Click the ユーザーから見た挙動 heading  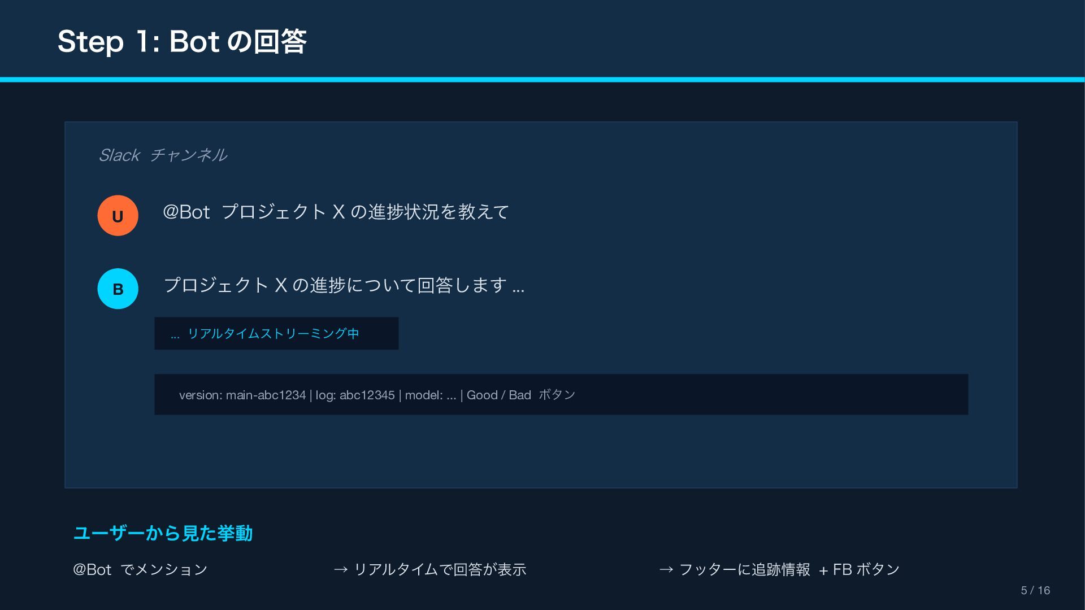click(163, 533)
